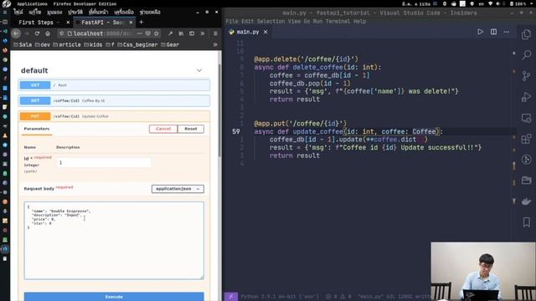This screenshot has height=301, width=536.
Task: Collapse PUT /coffee/{id} Update Coffee endpoint
Action: click(114, 116)
